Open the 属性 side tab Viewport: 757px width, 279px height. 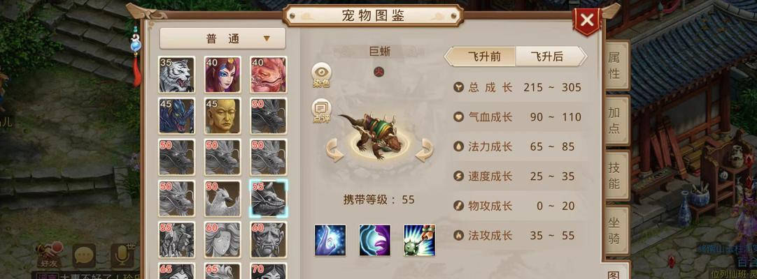coord(614,66)
